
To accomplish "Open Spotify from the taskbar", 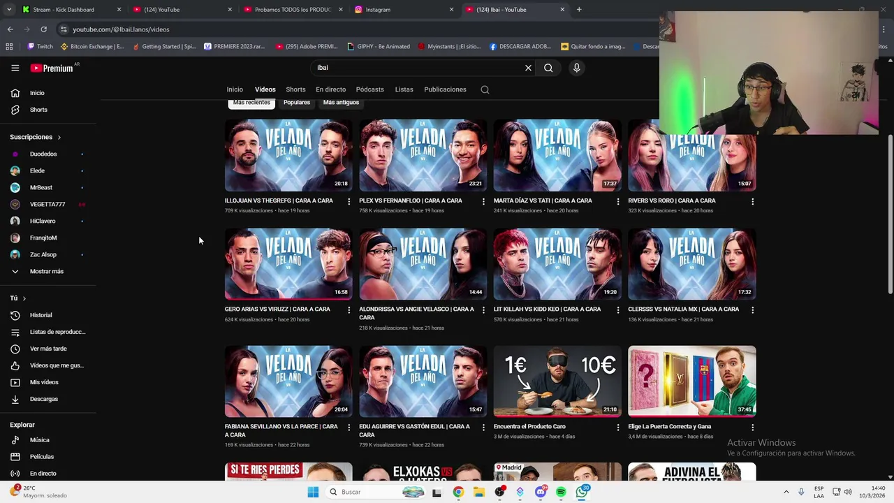I will (561, 492).
